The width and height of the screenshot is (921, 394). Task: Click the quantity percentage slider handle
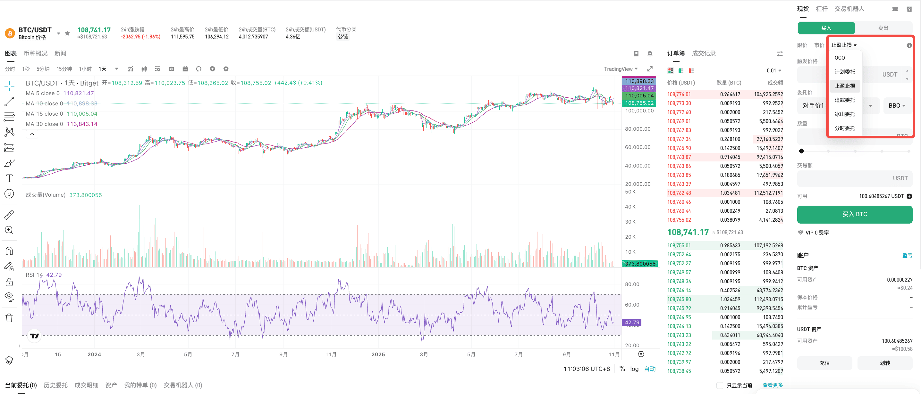801,151
